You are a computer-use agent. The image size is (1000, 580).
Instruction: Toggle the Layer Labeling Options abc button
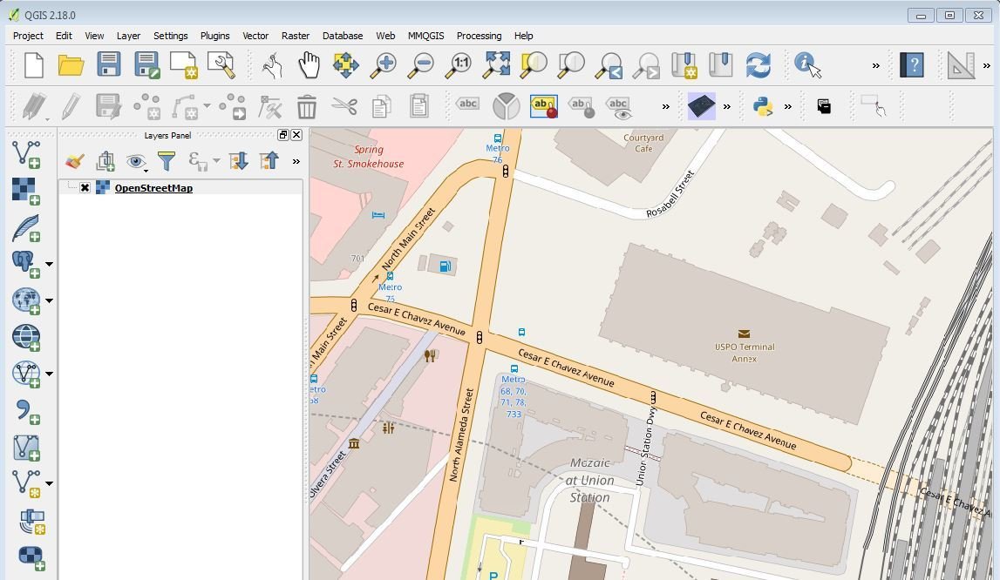point(468,104)
